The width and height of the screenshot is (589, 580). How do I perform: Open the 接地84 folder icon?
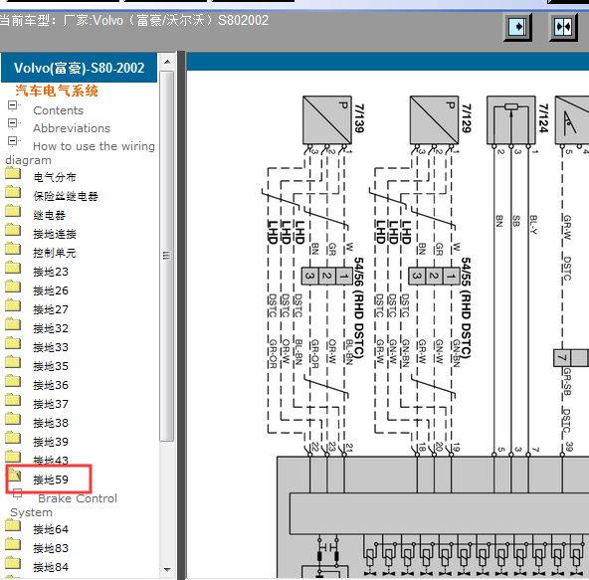tap(13, 563)
